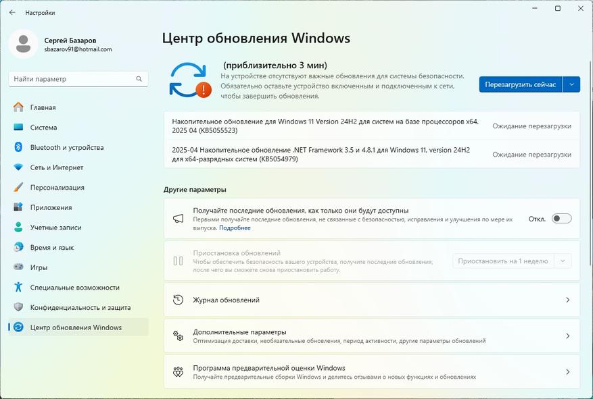Go back using the back arrow
593x399 pixels.
point(12,12)
